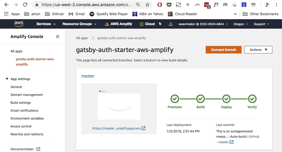Image resolution: width=282 pixels, height=152 pixels.
Task: Go back with the browser back arrow
Action: click(x=6, y=5)
